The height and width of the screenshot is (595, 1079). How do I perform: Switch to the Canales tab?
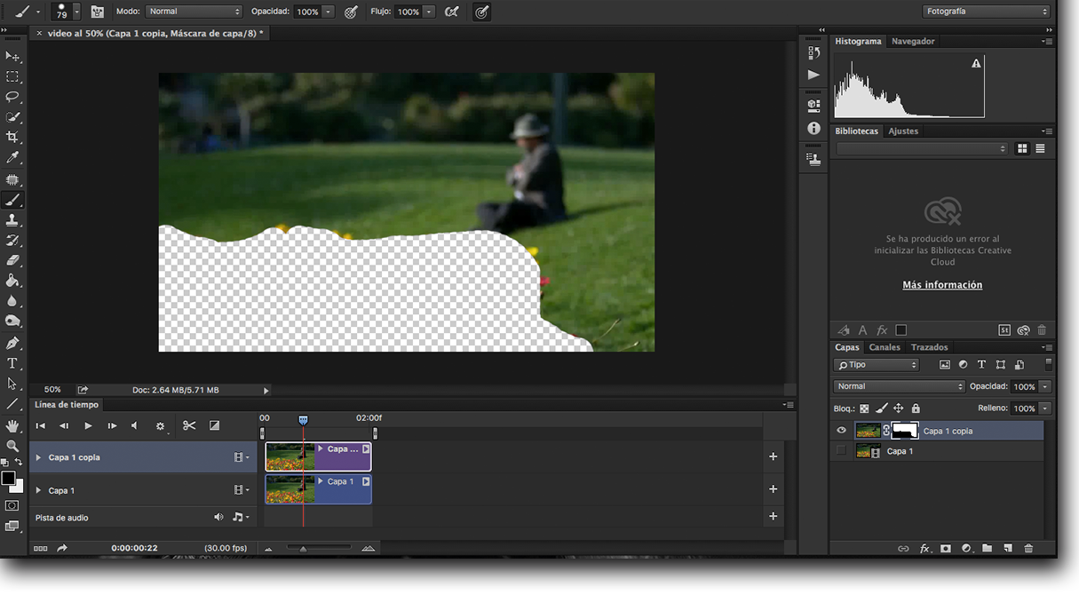click(x=884, y=347)
